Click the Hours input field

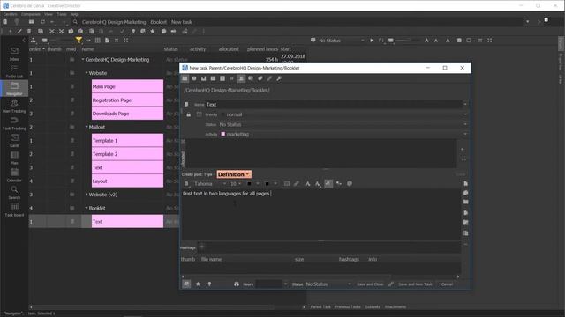point(268,284)
